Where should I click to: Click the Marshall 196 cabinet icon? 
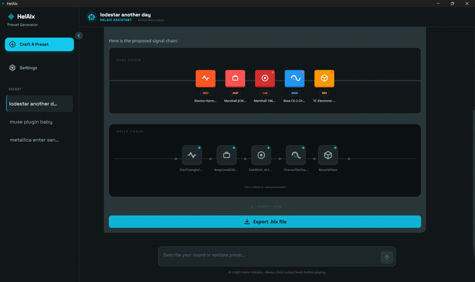(x=265, y=78)
